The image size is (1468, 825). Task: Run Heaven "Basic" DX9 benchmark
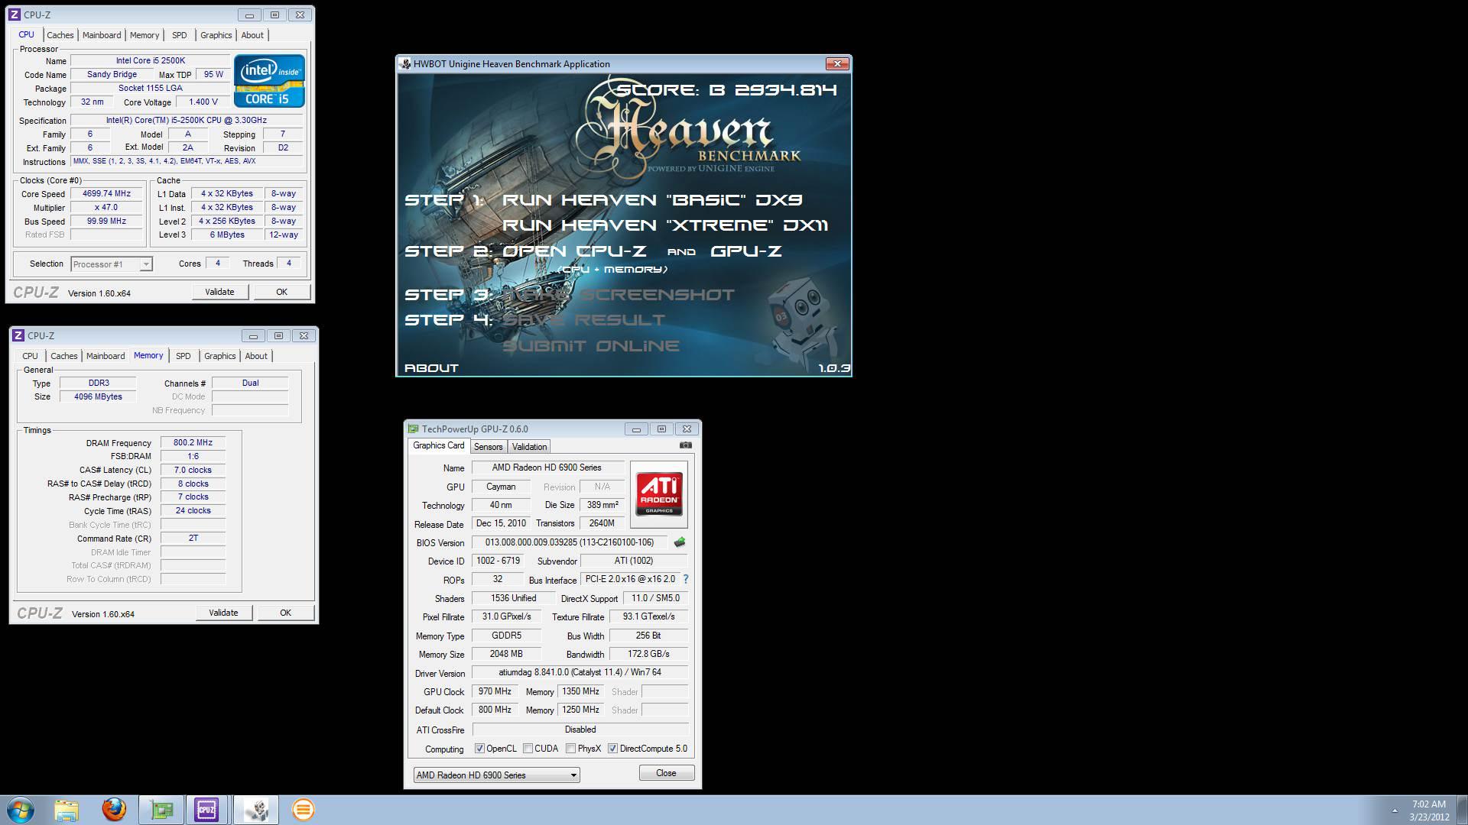tap(652, 200)
